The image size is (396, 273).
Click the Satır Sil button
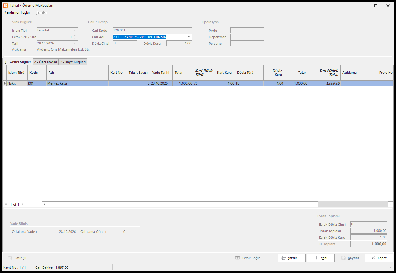point(17,258)
